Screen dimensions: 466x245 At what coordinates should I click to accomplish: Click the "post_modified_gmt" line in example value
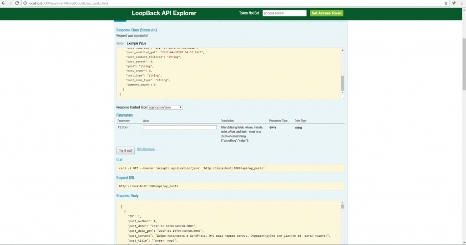165,52
